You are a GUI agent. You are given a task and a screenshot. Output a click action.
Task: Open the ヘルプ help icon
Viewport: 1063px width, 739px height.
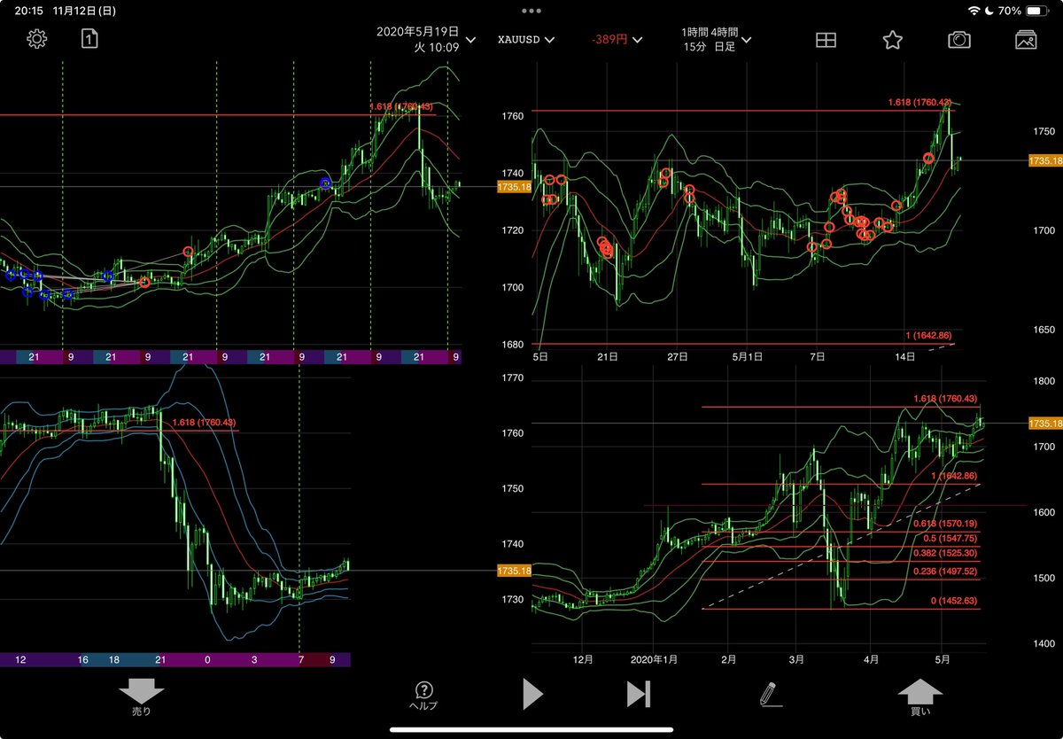click(x=423, y=697)
